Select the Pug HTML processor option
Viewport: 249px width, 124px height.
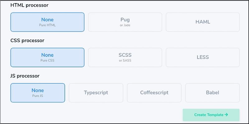(125, 22)
